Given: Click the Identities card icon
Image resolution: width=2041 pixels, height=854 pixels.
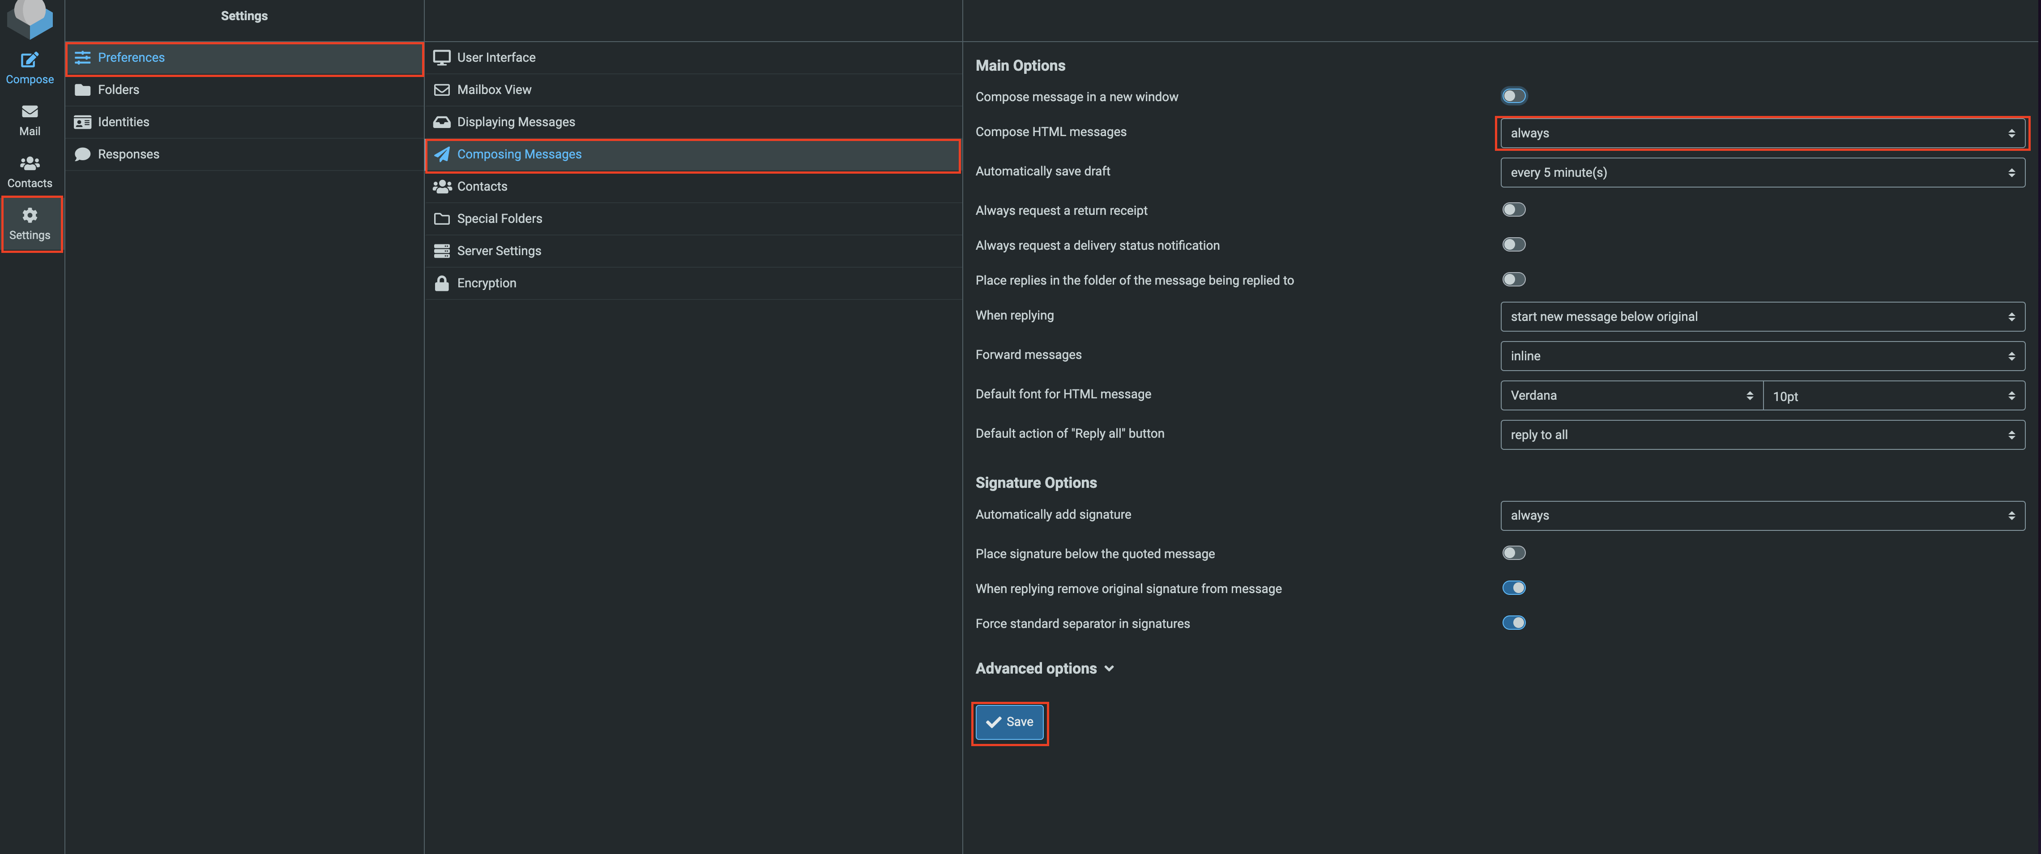Looking at the screenshot, I should click(82, 122).
